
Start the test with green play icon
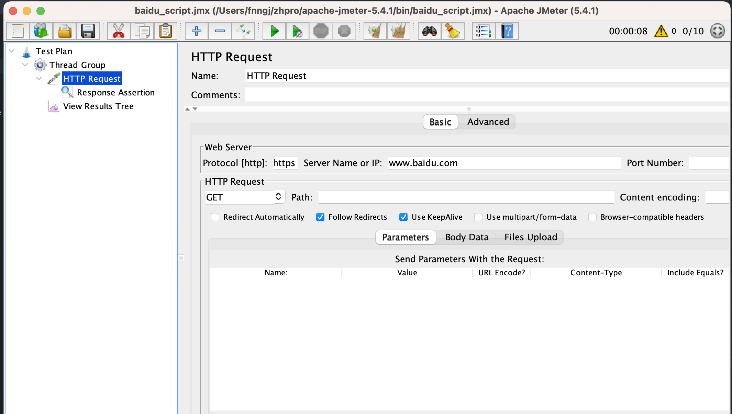point(274,31)
